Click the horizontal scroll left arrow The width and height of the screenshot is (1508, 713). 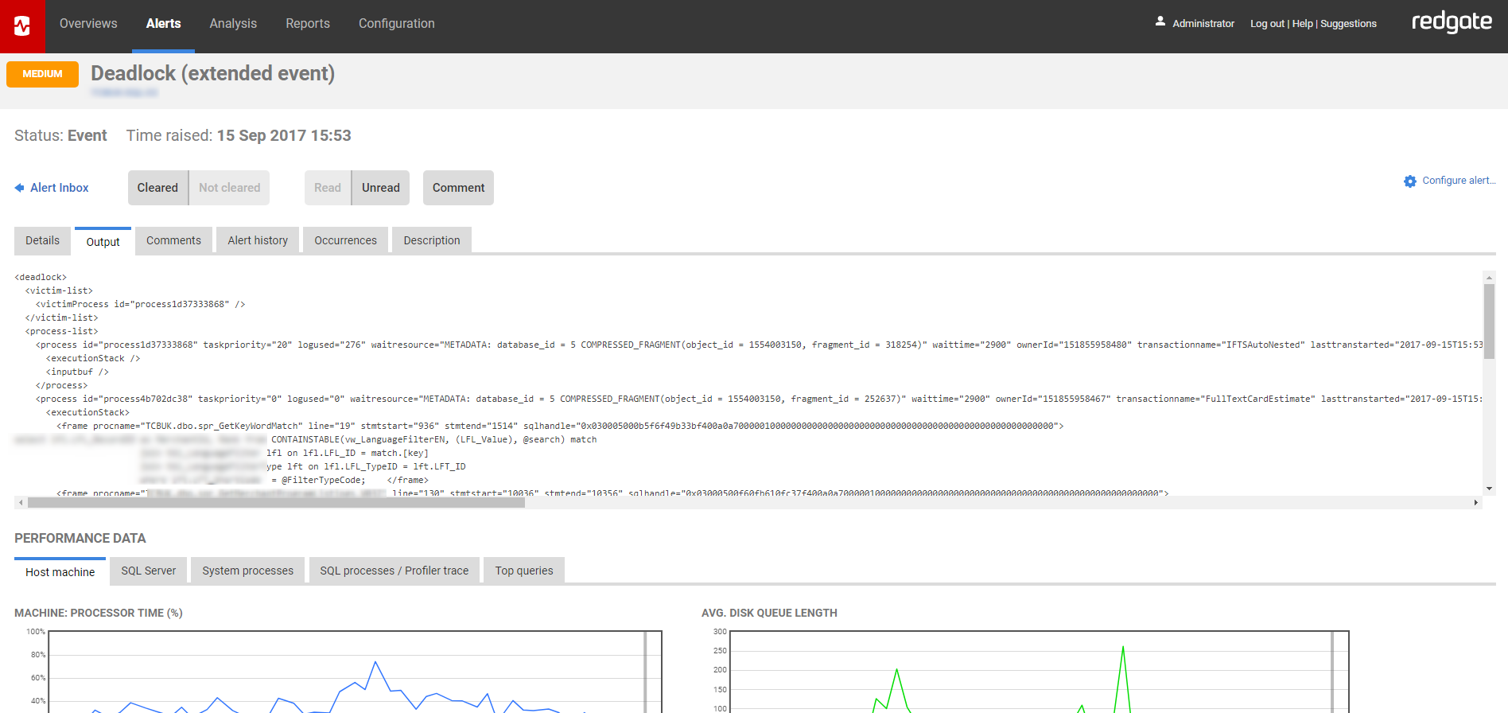[x=21, y=503]
